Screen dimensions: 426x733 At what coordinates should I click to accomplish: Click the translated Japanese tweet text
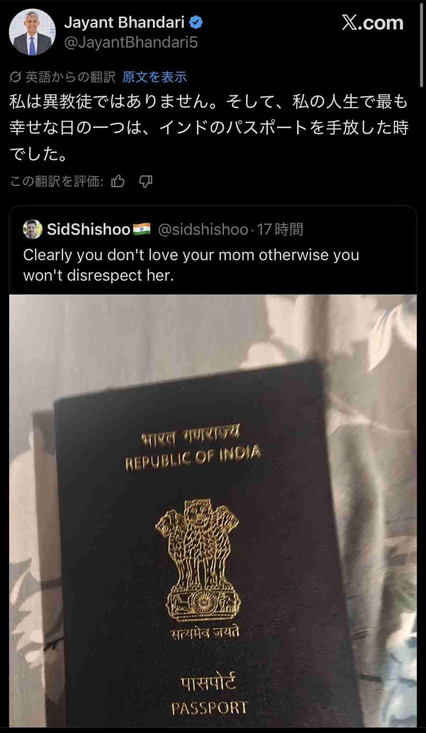(x=209, y=127)
